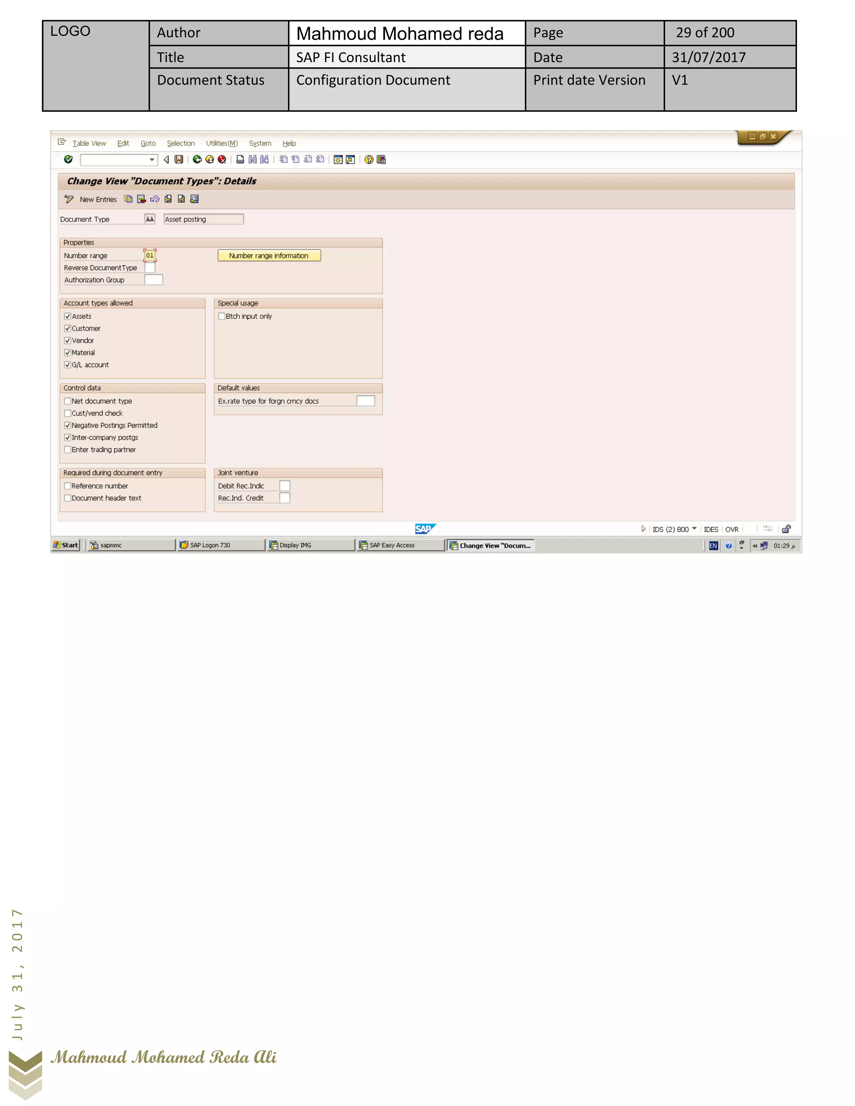Enable Net document type checkbox
855x1106 pixels.
[x=67, y=401]
